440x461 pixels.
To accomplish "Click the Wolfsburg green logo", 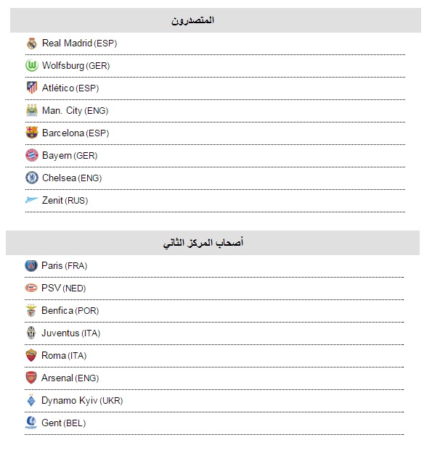I will coord(32,65).
